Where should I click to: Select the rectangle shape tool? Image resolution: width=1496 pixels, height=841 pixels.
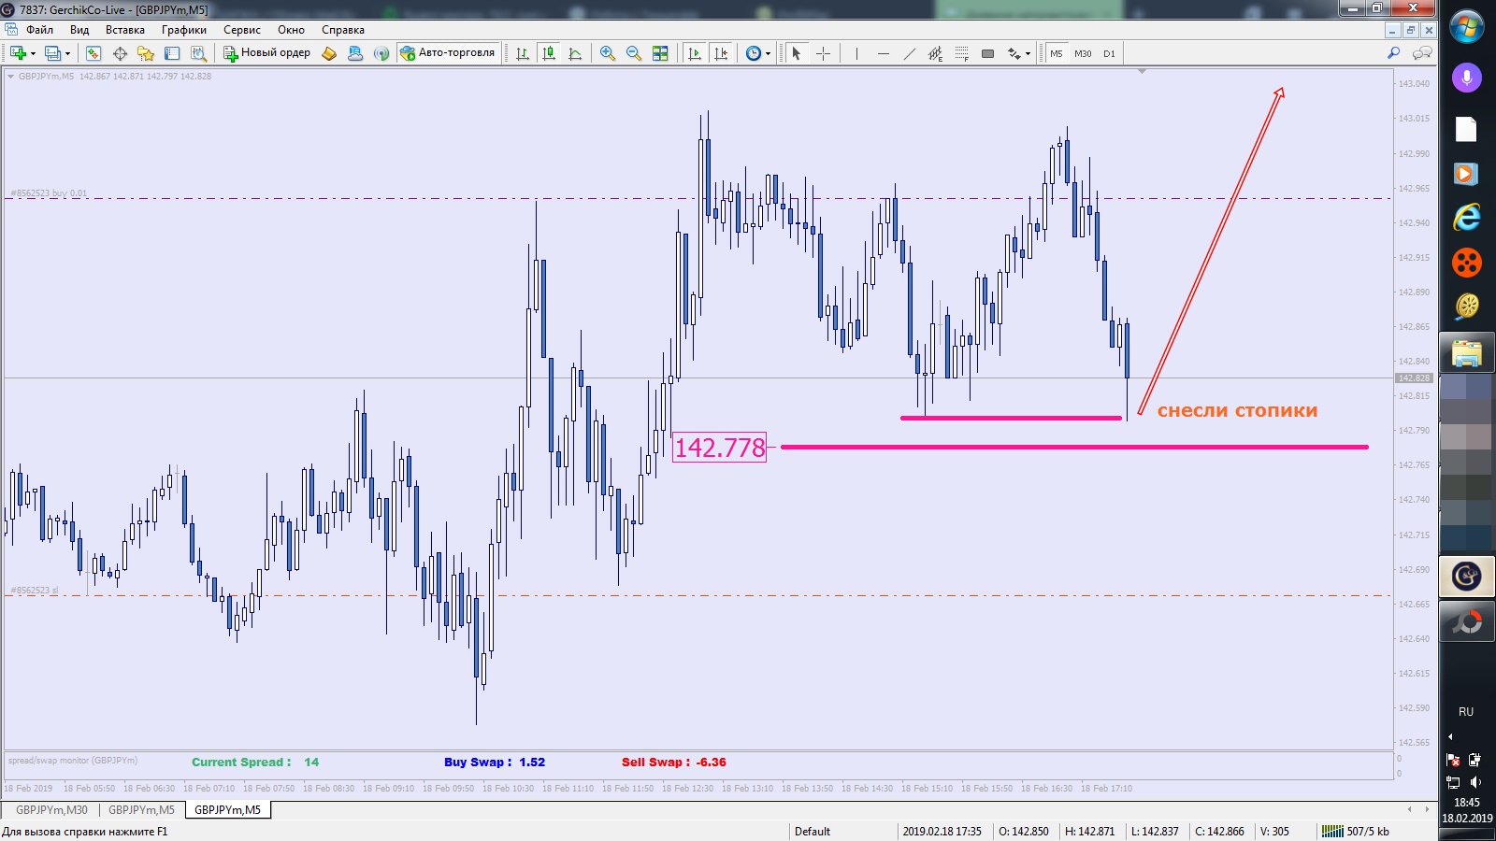(987, 53)
